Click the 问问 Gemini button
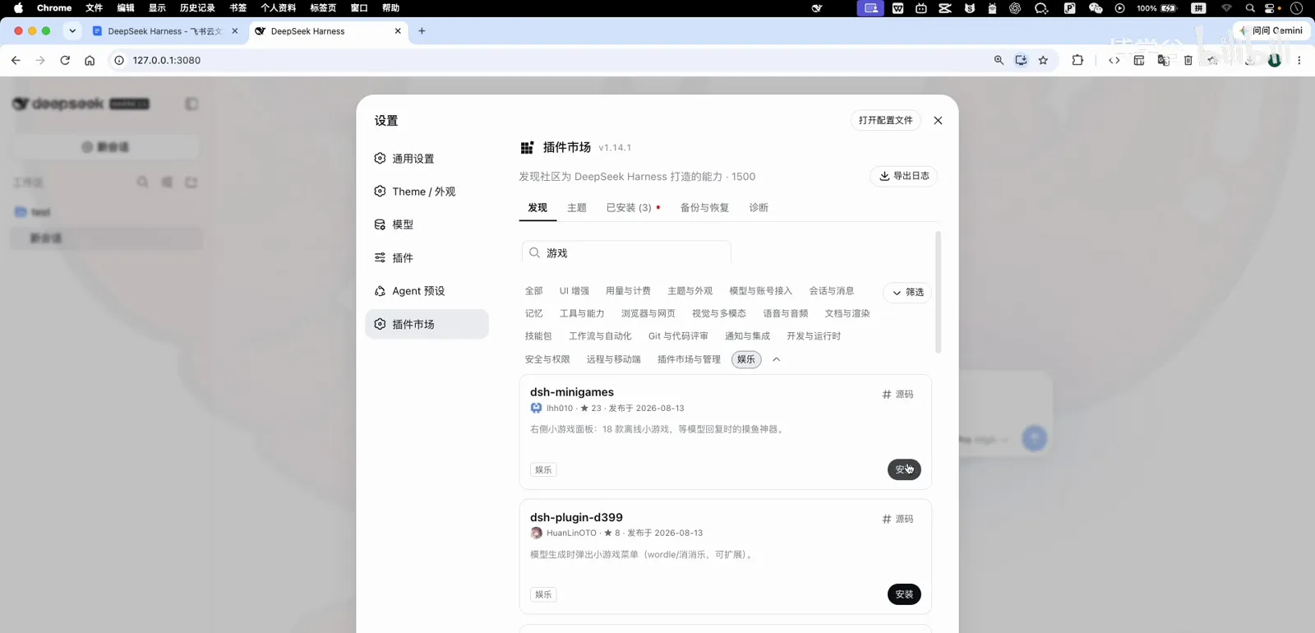The image size is (1315, 633). pyautogui.click(x=1272, y=30)
